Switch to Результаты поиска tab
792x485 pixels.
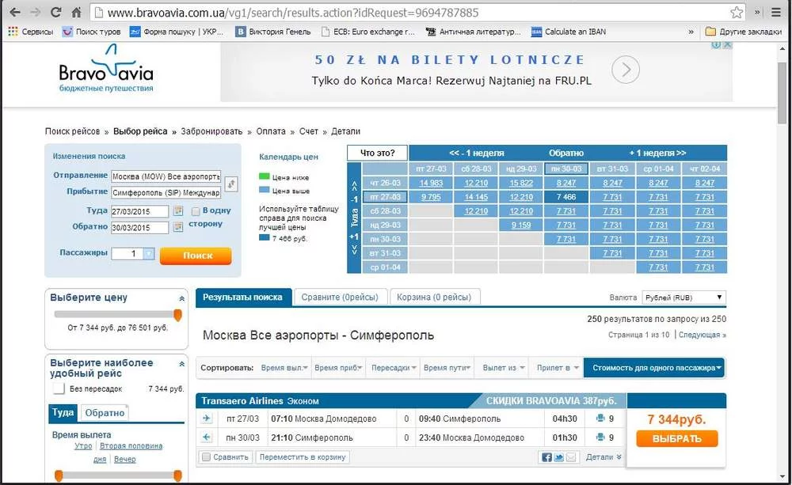click(x=243, y=297)
